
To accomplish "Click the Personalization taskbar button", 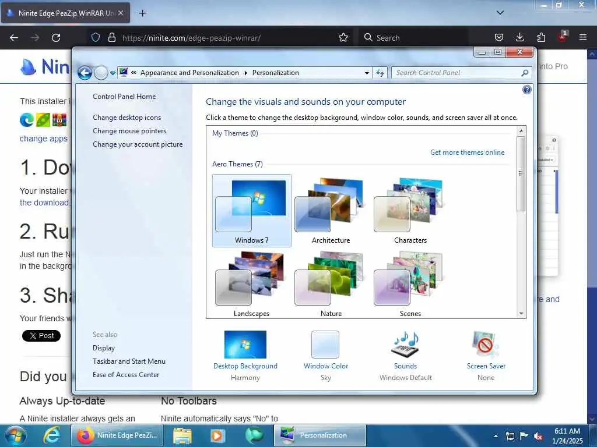I will click(320, 435).
